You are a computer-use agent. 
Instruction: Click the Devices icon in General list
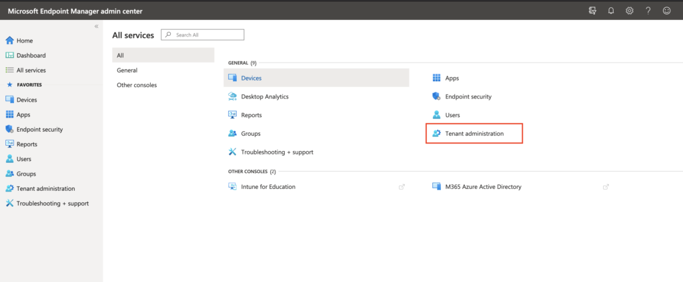pyautogui.click(x=233, y=78)
